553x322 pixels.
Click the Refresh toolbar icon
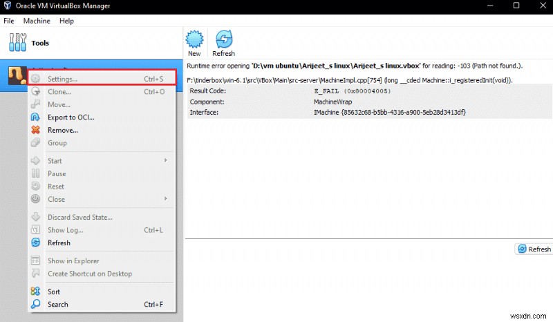pyautogui.click(x=224, y=39)
